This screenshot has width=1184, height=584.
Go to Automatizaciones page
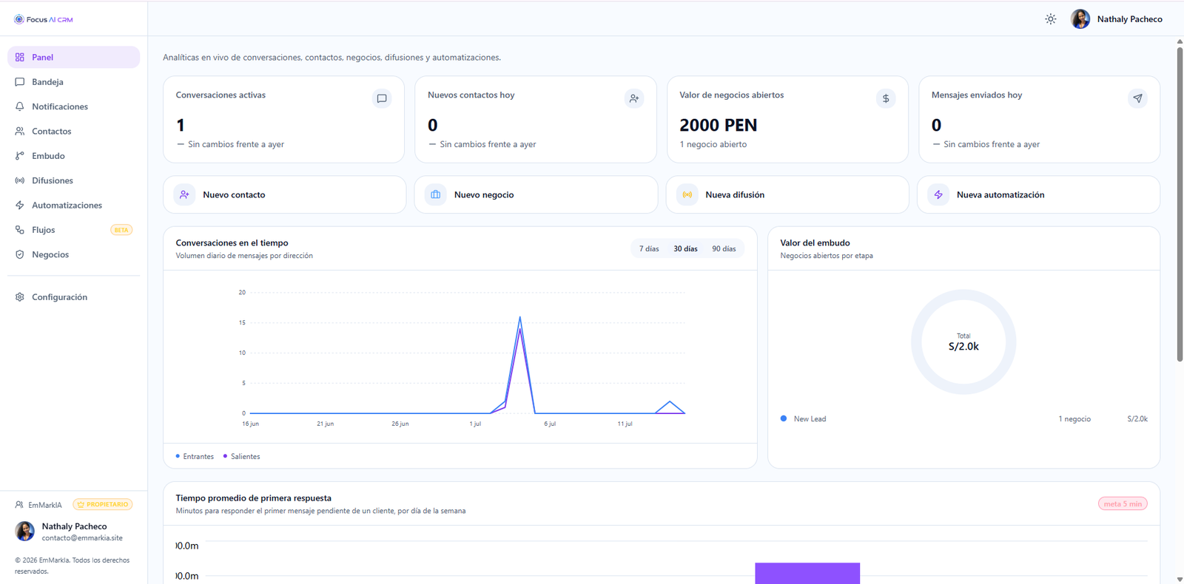pyautogui.click(x=73, y=205)
